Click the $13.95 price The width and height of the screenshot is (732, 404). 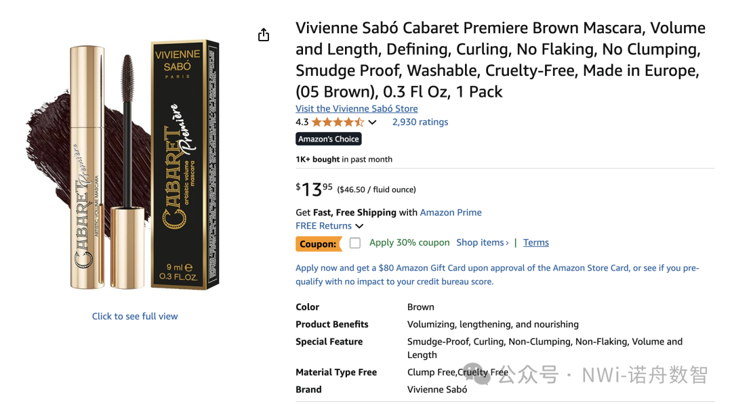pyautogui.click(x=314, y=189)
